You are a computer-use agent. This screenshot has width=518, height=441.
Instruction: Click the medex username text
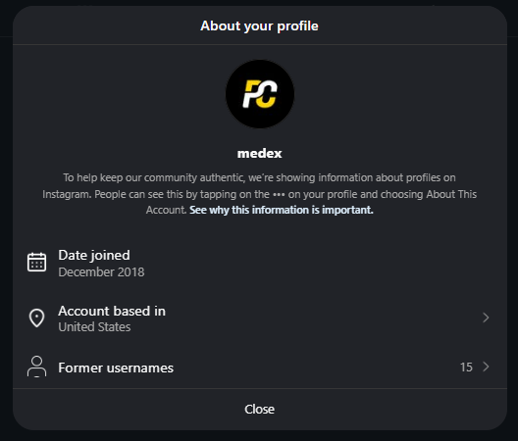pos(260,154)
